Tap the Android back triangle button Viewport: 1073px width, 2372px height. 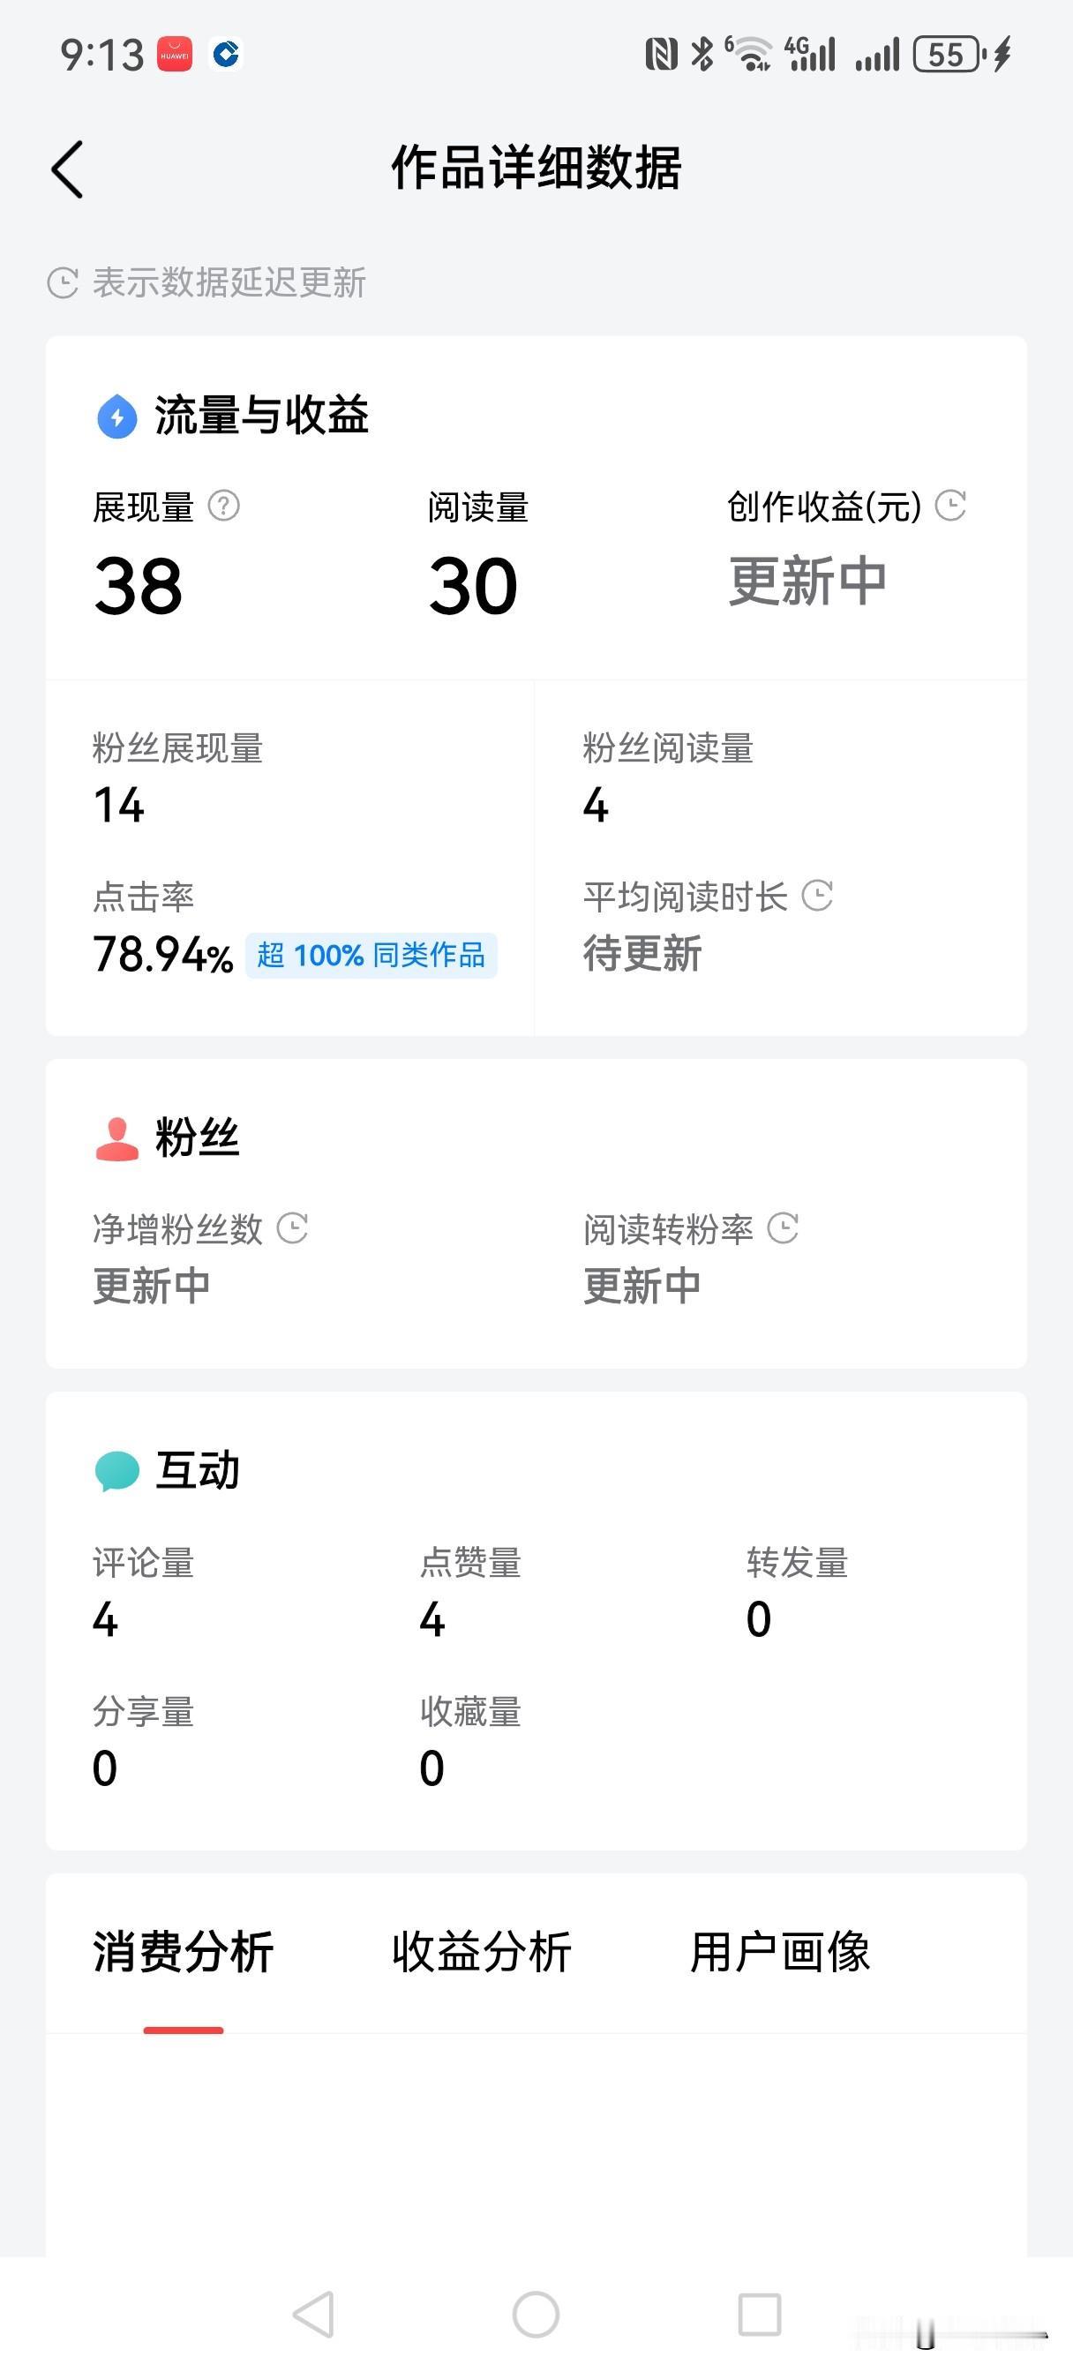313,2314
